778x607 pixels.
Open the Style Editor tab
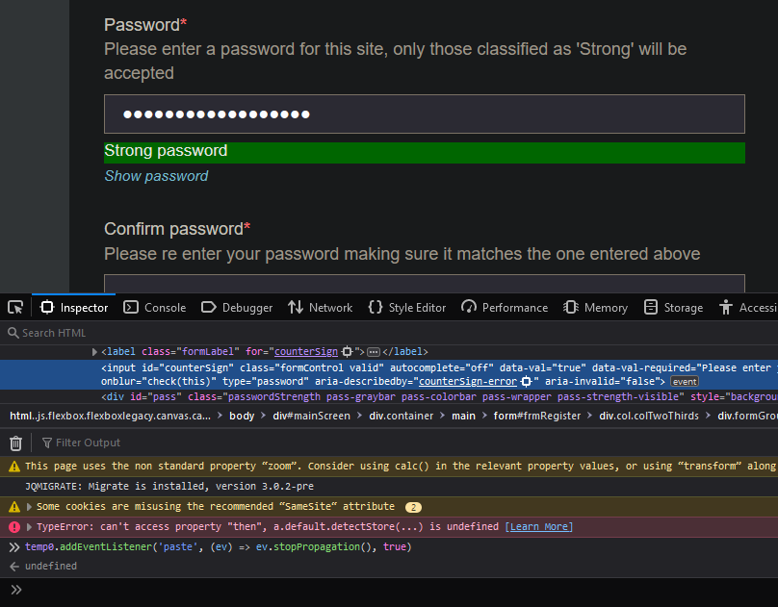407,308
